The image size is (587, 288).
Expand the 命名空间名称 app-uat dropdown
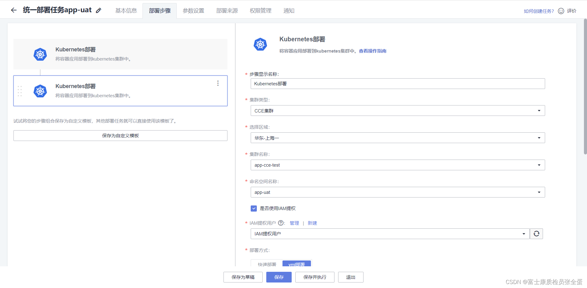[x=398, y=192]
